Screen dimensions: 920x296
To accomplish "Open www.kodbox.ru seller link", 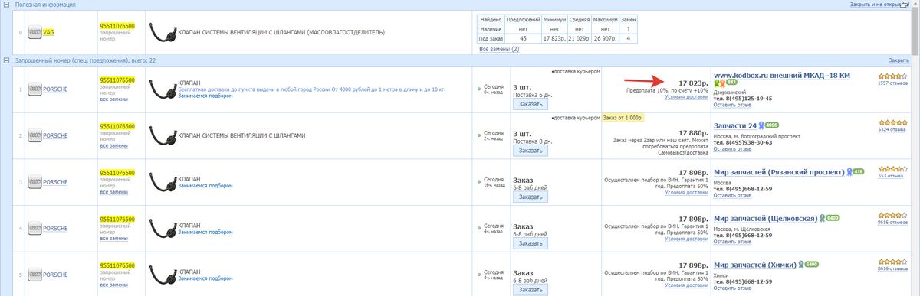I will (x=781, y=75).
